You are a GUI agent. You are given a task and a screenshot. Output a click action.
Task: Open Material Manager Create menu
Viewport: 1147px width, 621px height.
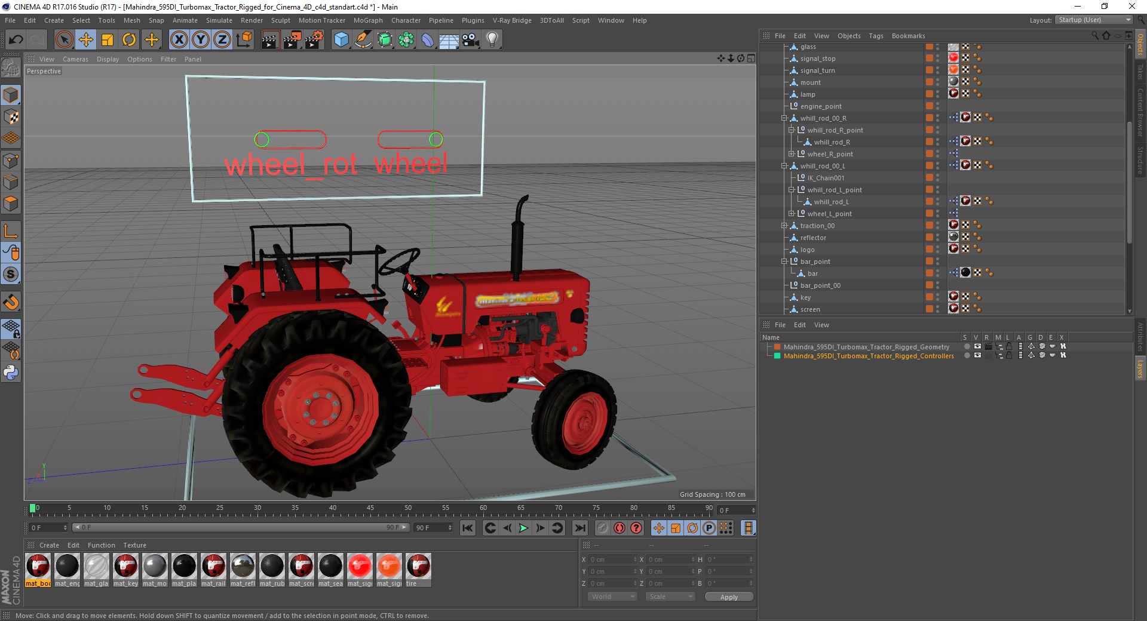49,545
